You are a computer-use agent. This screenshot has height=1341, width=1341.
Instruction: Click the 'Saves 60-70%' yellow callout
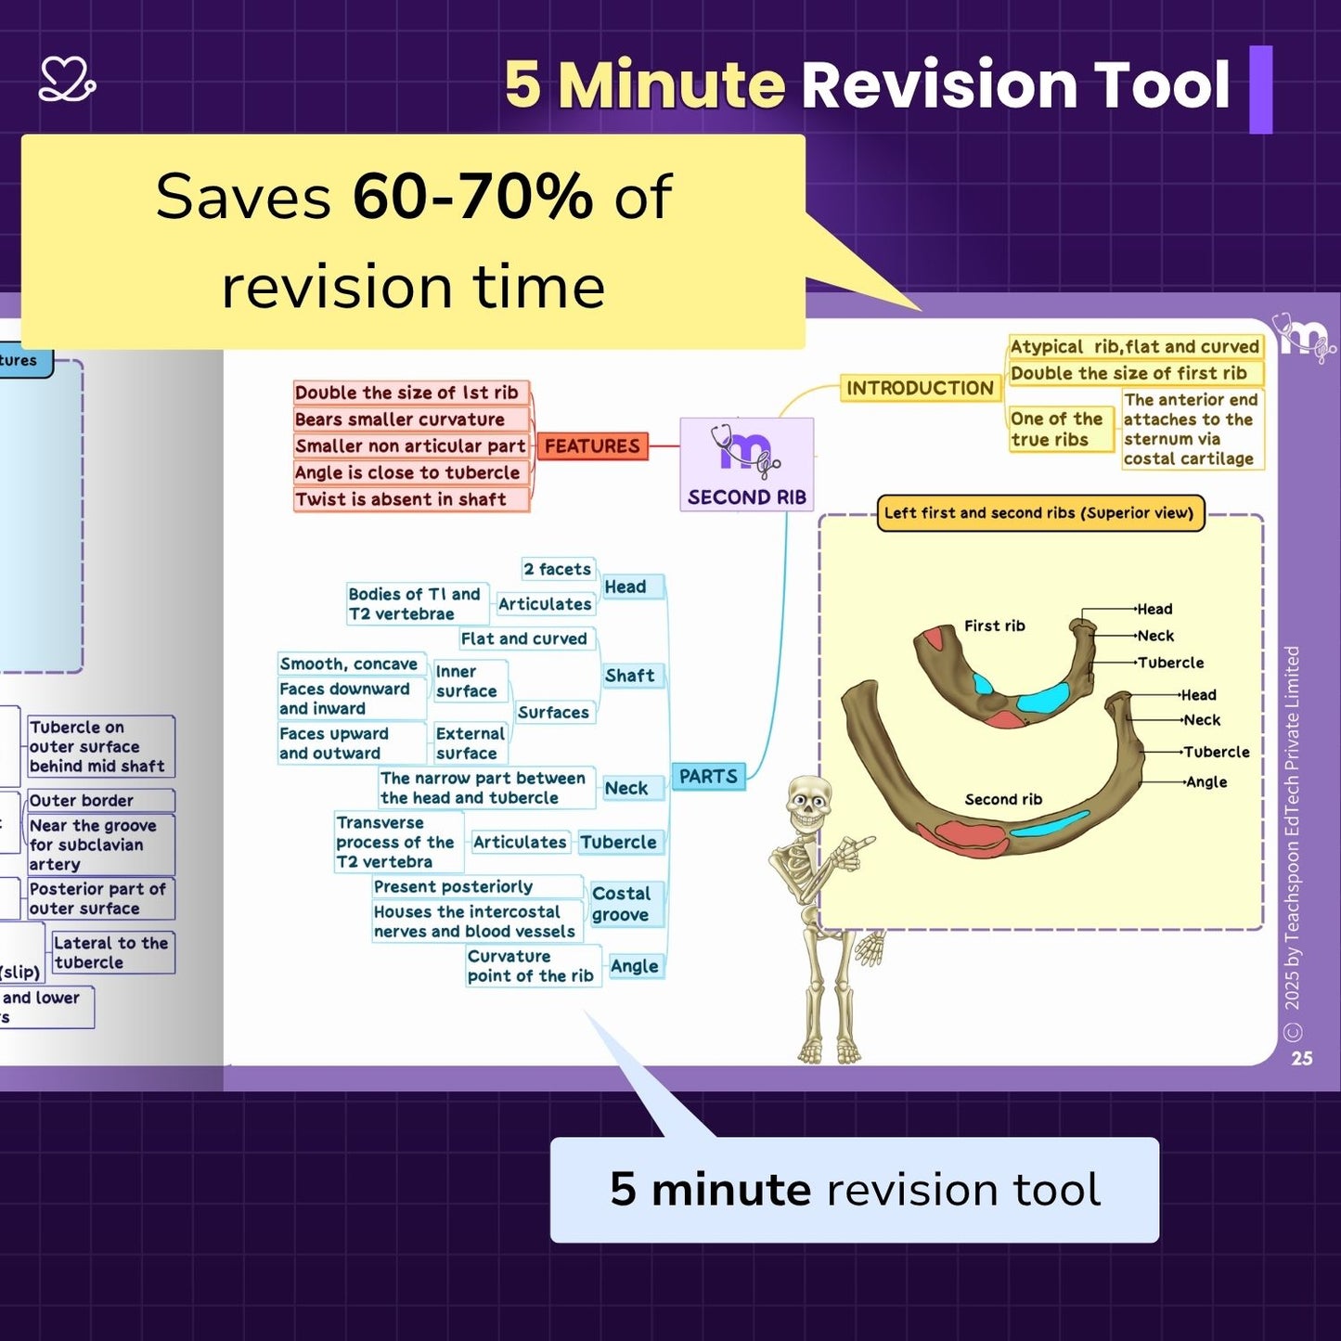coord(413,241)
